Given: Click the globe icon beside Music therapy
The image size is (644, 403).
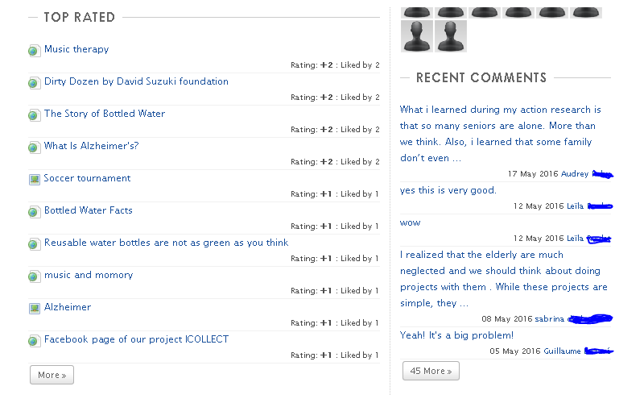Looking at the screenshot, I should tap(35, 51).
